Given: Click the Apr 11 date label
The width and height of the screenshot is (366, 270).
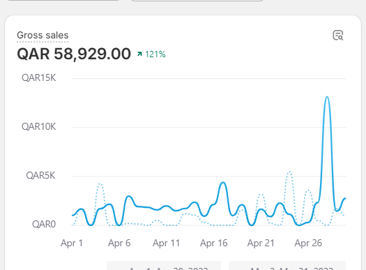Looking at the screenshot, I should pos(166,243).
